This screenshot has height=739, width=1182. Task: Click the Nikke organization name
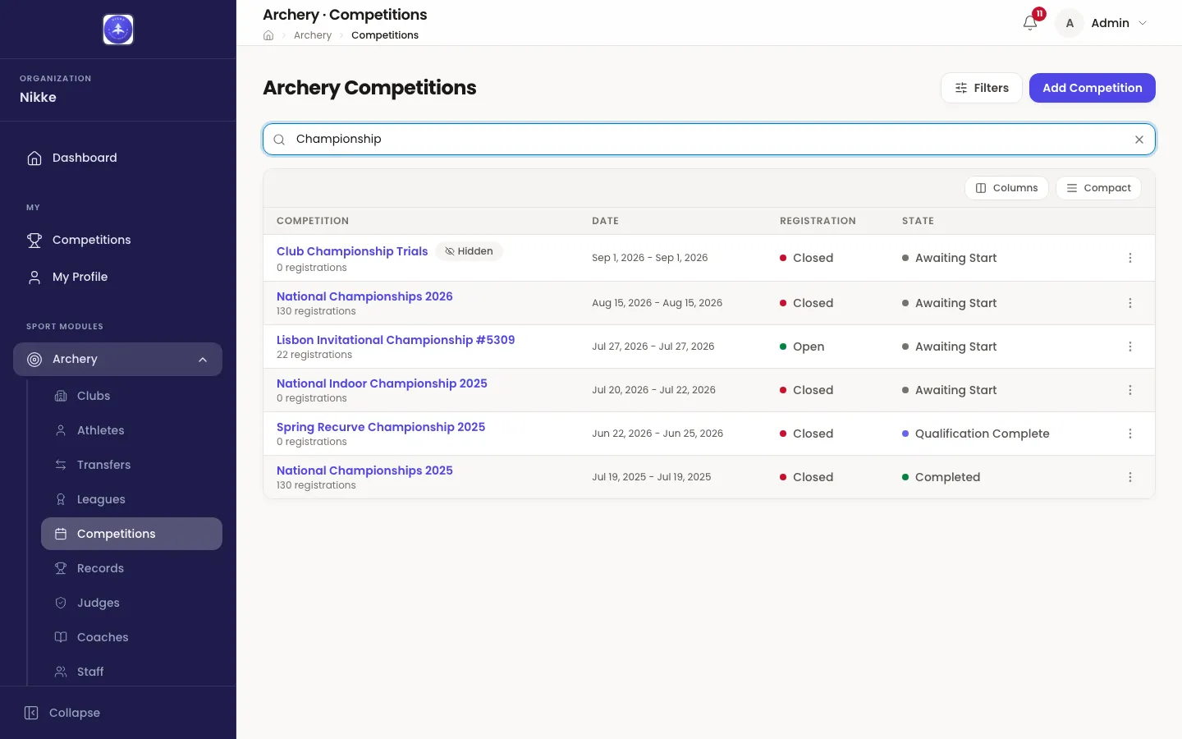click(38, 97)
